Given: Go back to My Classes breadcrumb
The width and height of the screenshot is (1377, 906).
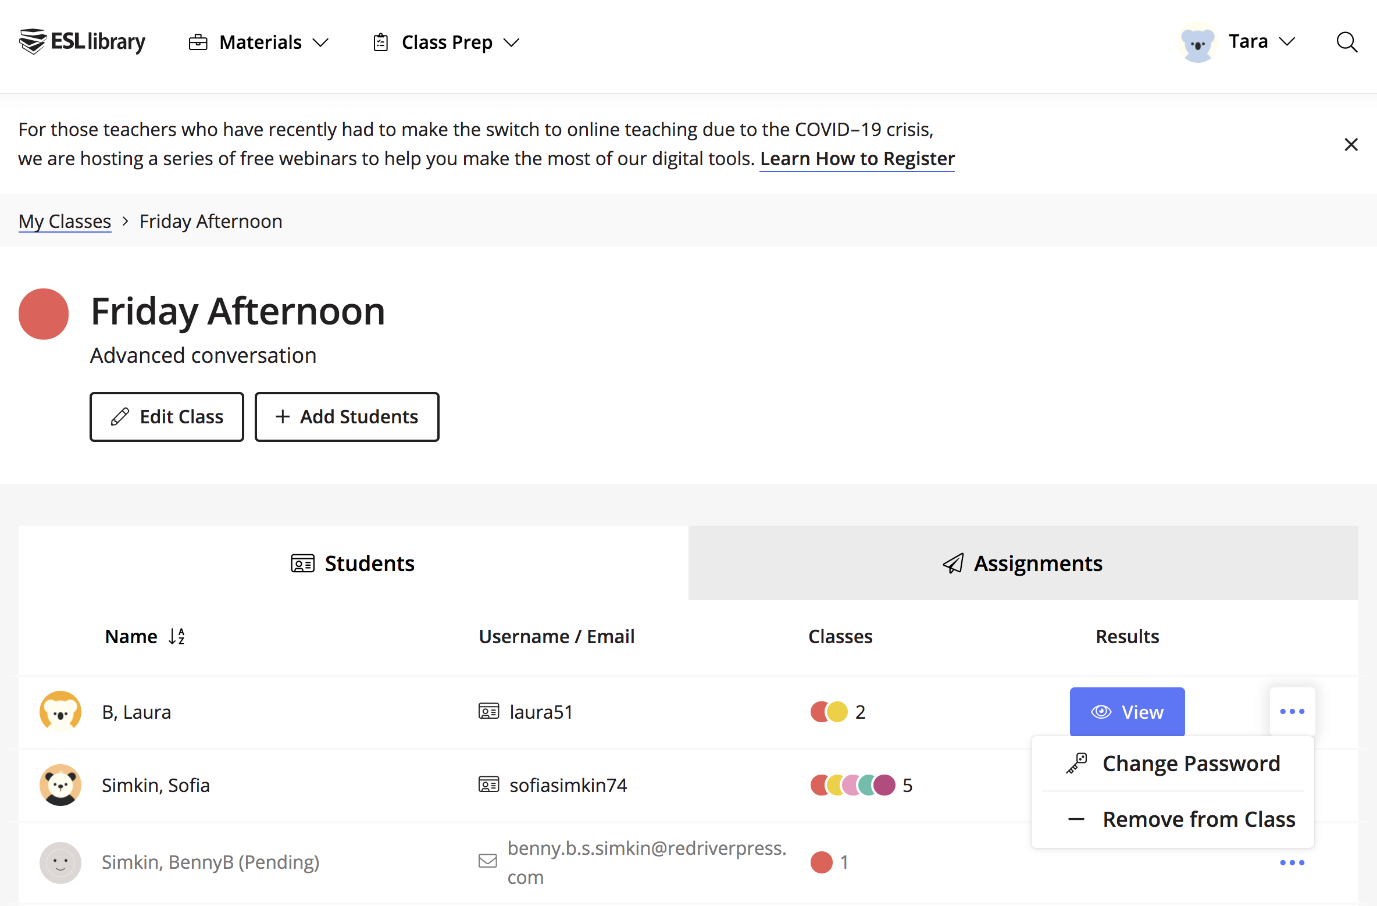Looking at the screenshot, I should coord(65,222).
